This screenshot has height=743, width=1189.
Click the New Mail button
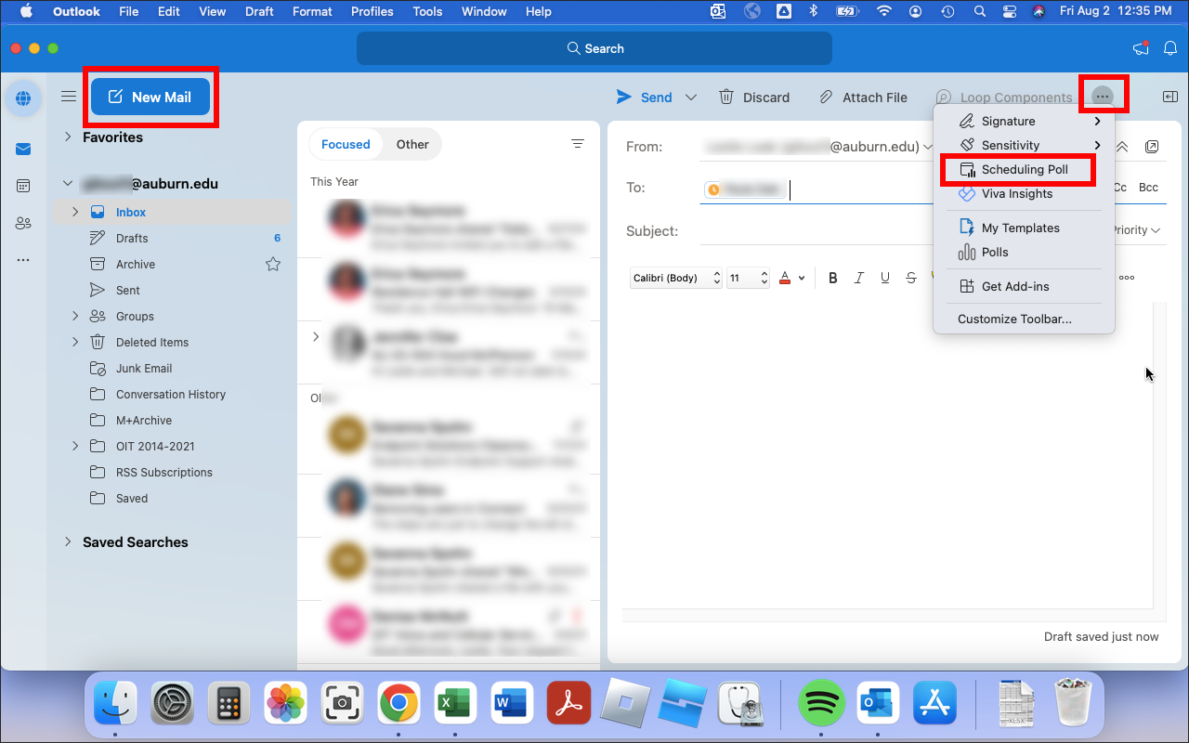(x=150, y=97)
